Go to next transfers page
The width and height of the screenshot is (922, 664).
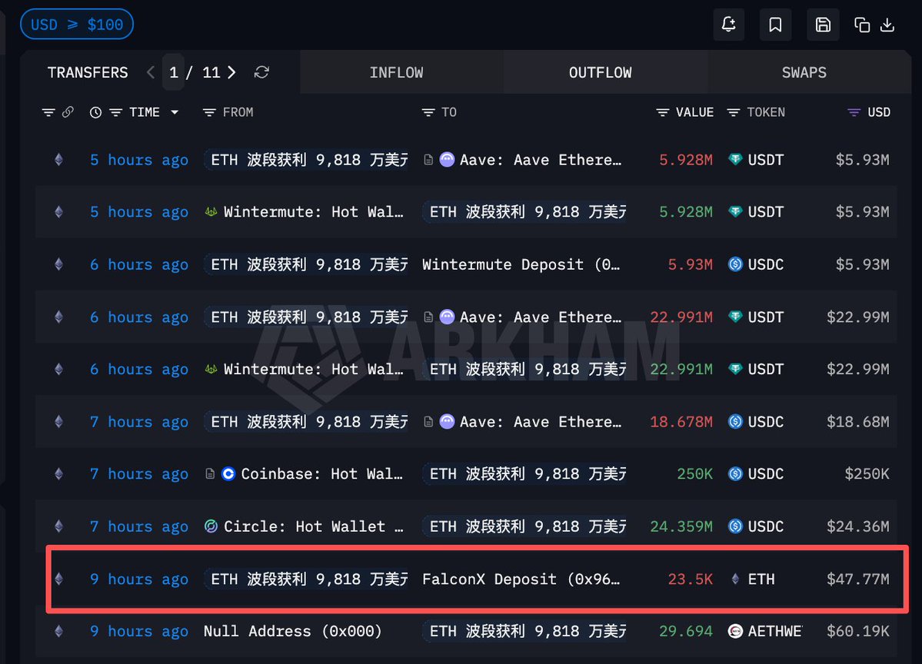tap(231, 72)
